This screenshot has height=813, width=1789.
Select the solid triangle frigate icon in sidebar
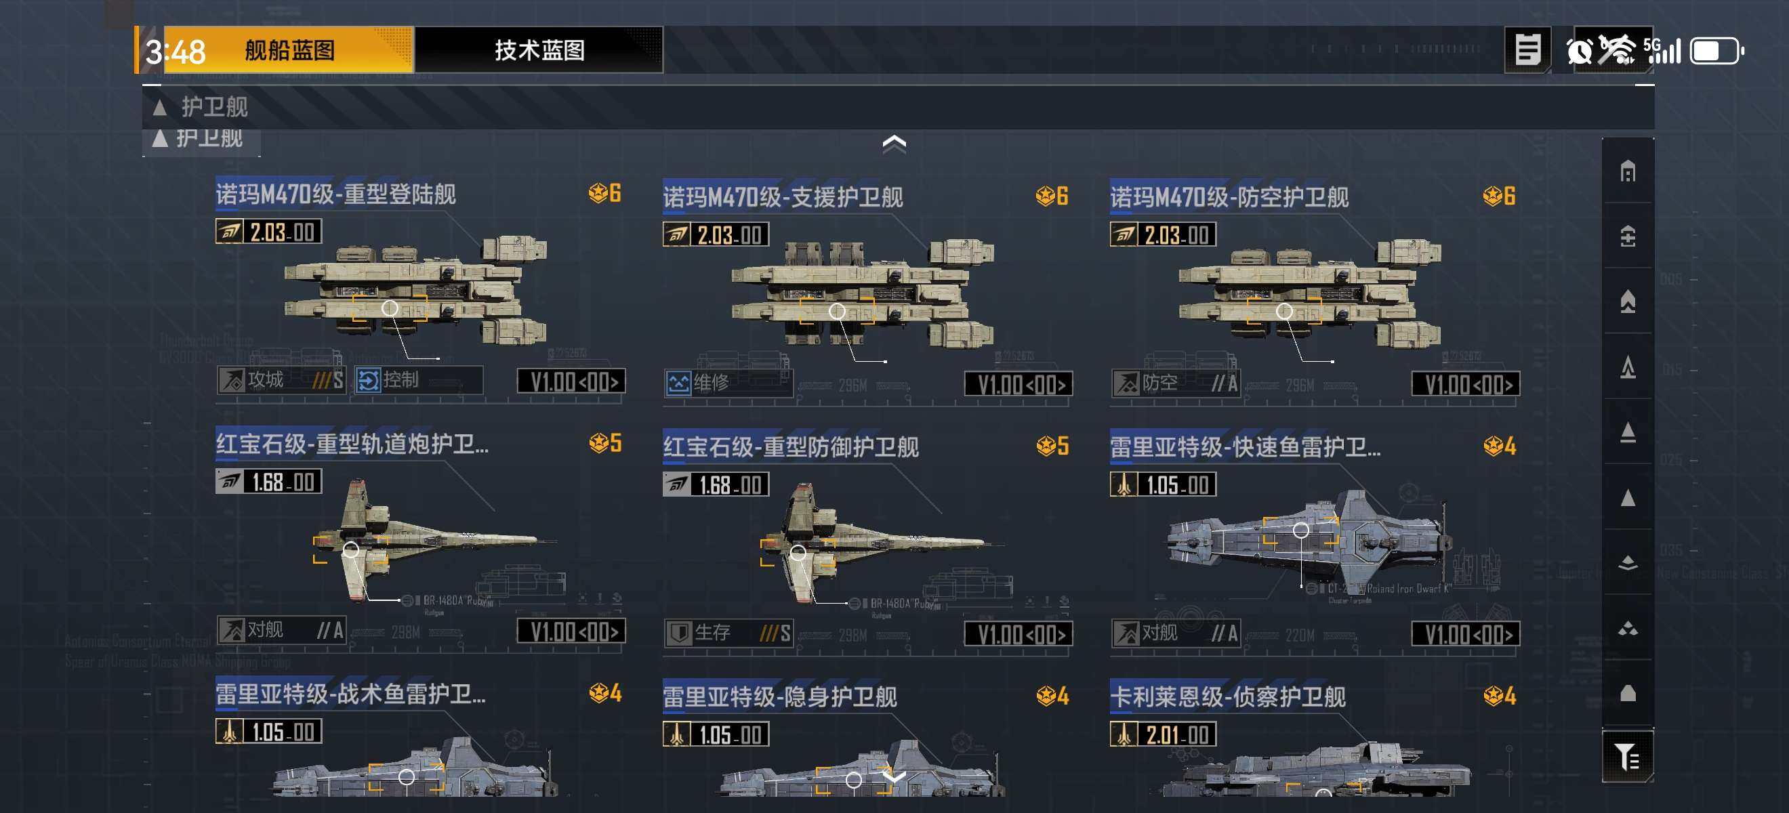(x=1627, y=498)
